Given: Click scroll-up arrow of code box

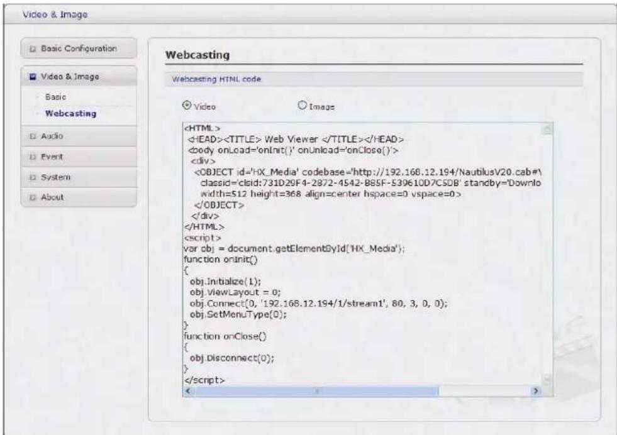Looking at the screenshot, I should tap(547, 129).
